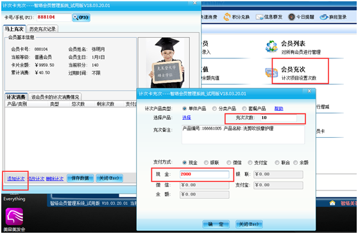
Task: Click 总次数 column header
Action: click(x=78, y=104)
